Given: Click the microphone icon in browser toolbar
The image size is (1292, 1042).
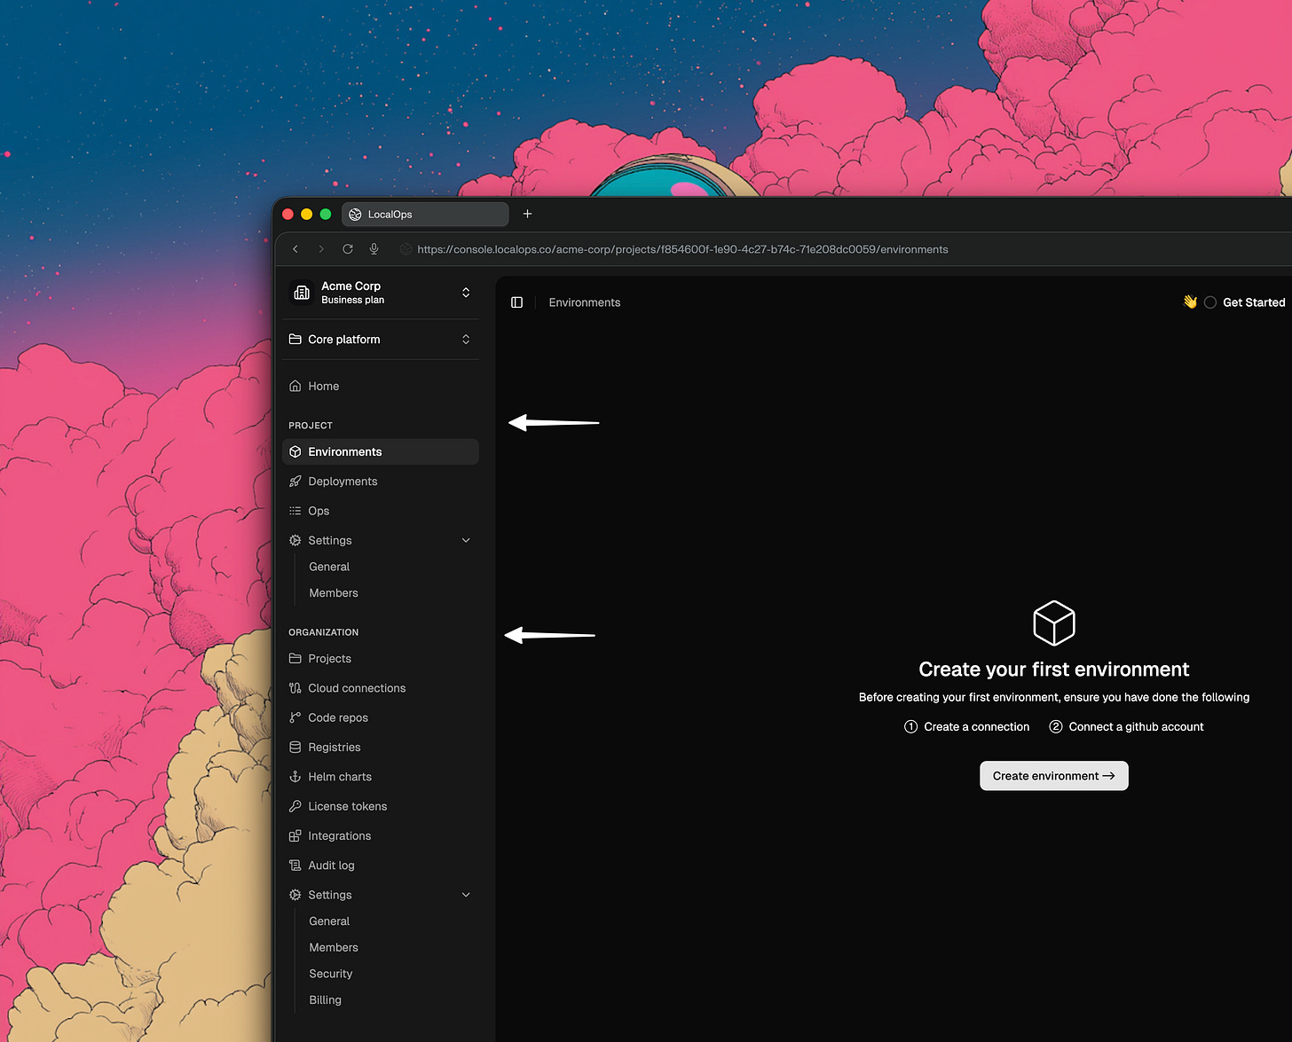Looking at the screenshot, I should pyautogui.click(x=374, y=249).
